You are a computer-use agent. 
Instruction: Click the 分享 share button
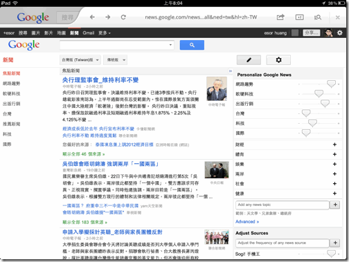tap(312, 32)
